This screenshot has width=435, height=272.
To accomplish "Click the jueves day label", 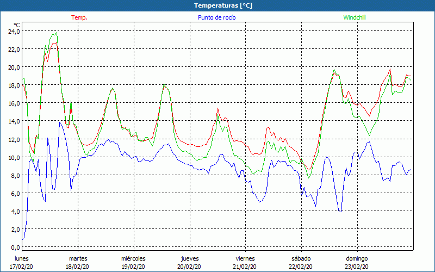I will point(190,259).
